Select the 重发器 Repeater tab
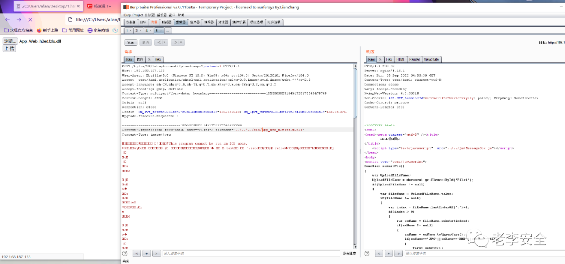 (181, 22)
